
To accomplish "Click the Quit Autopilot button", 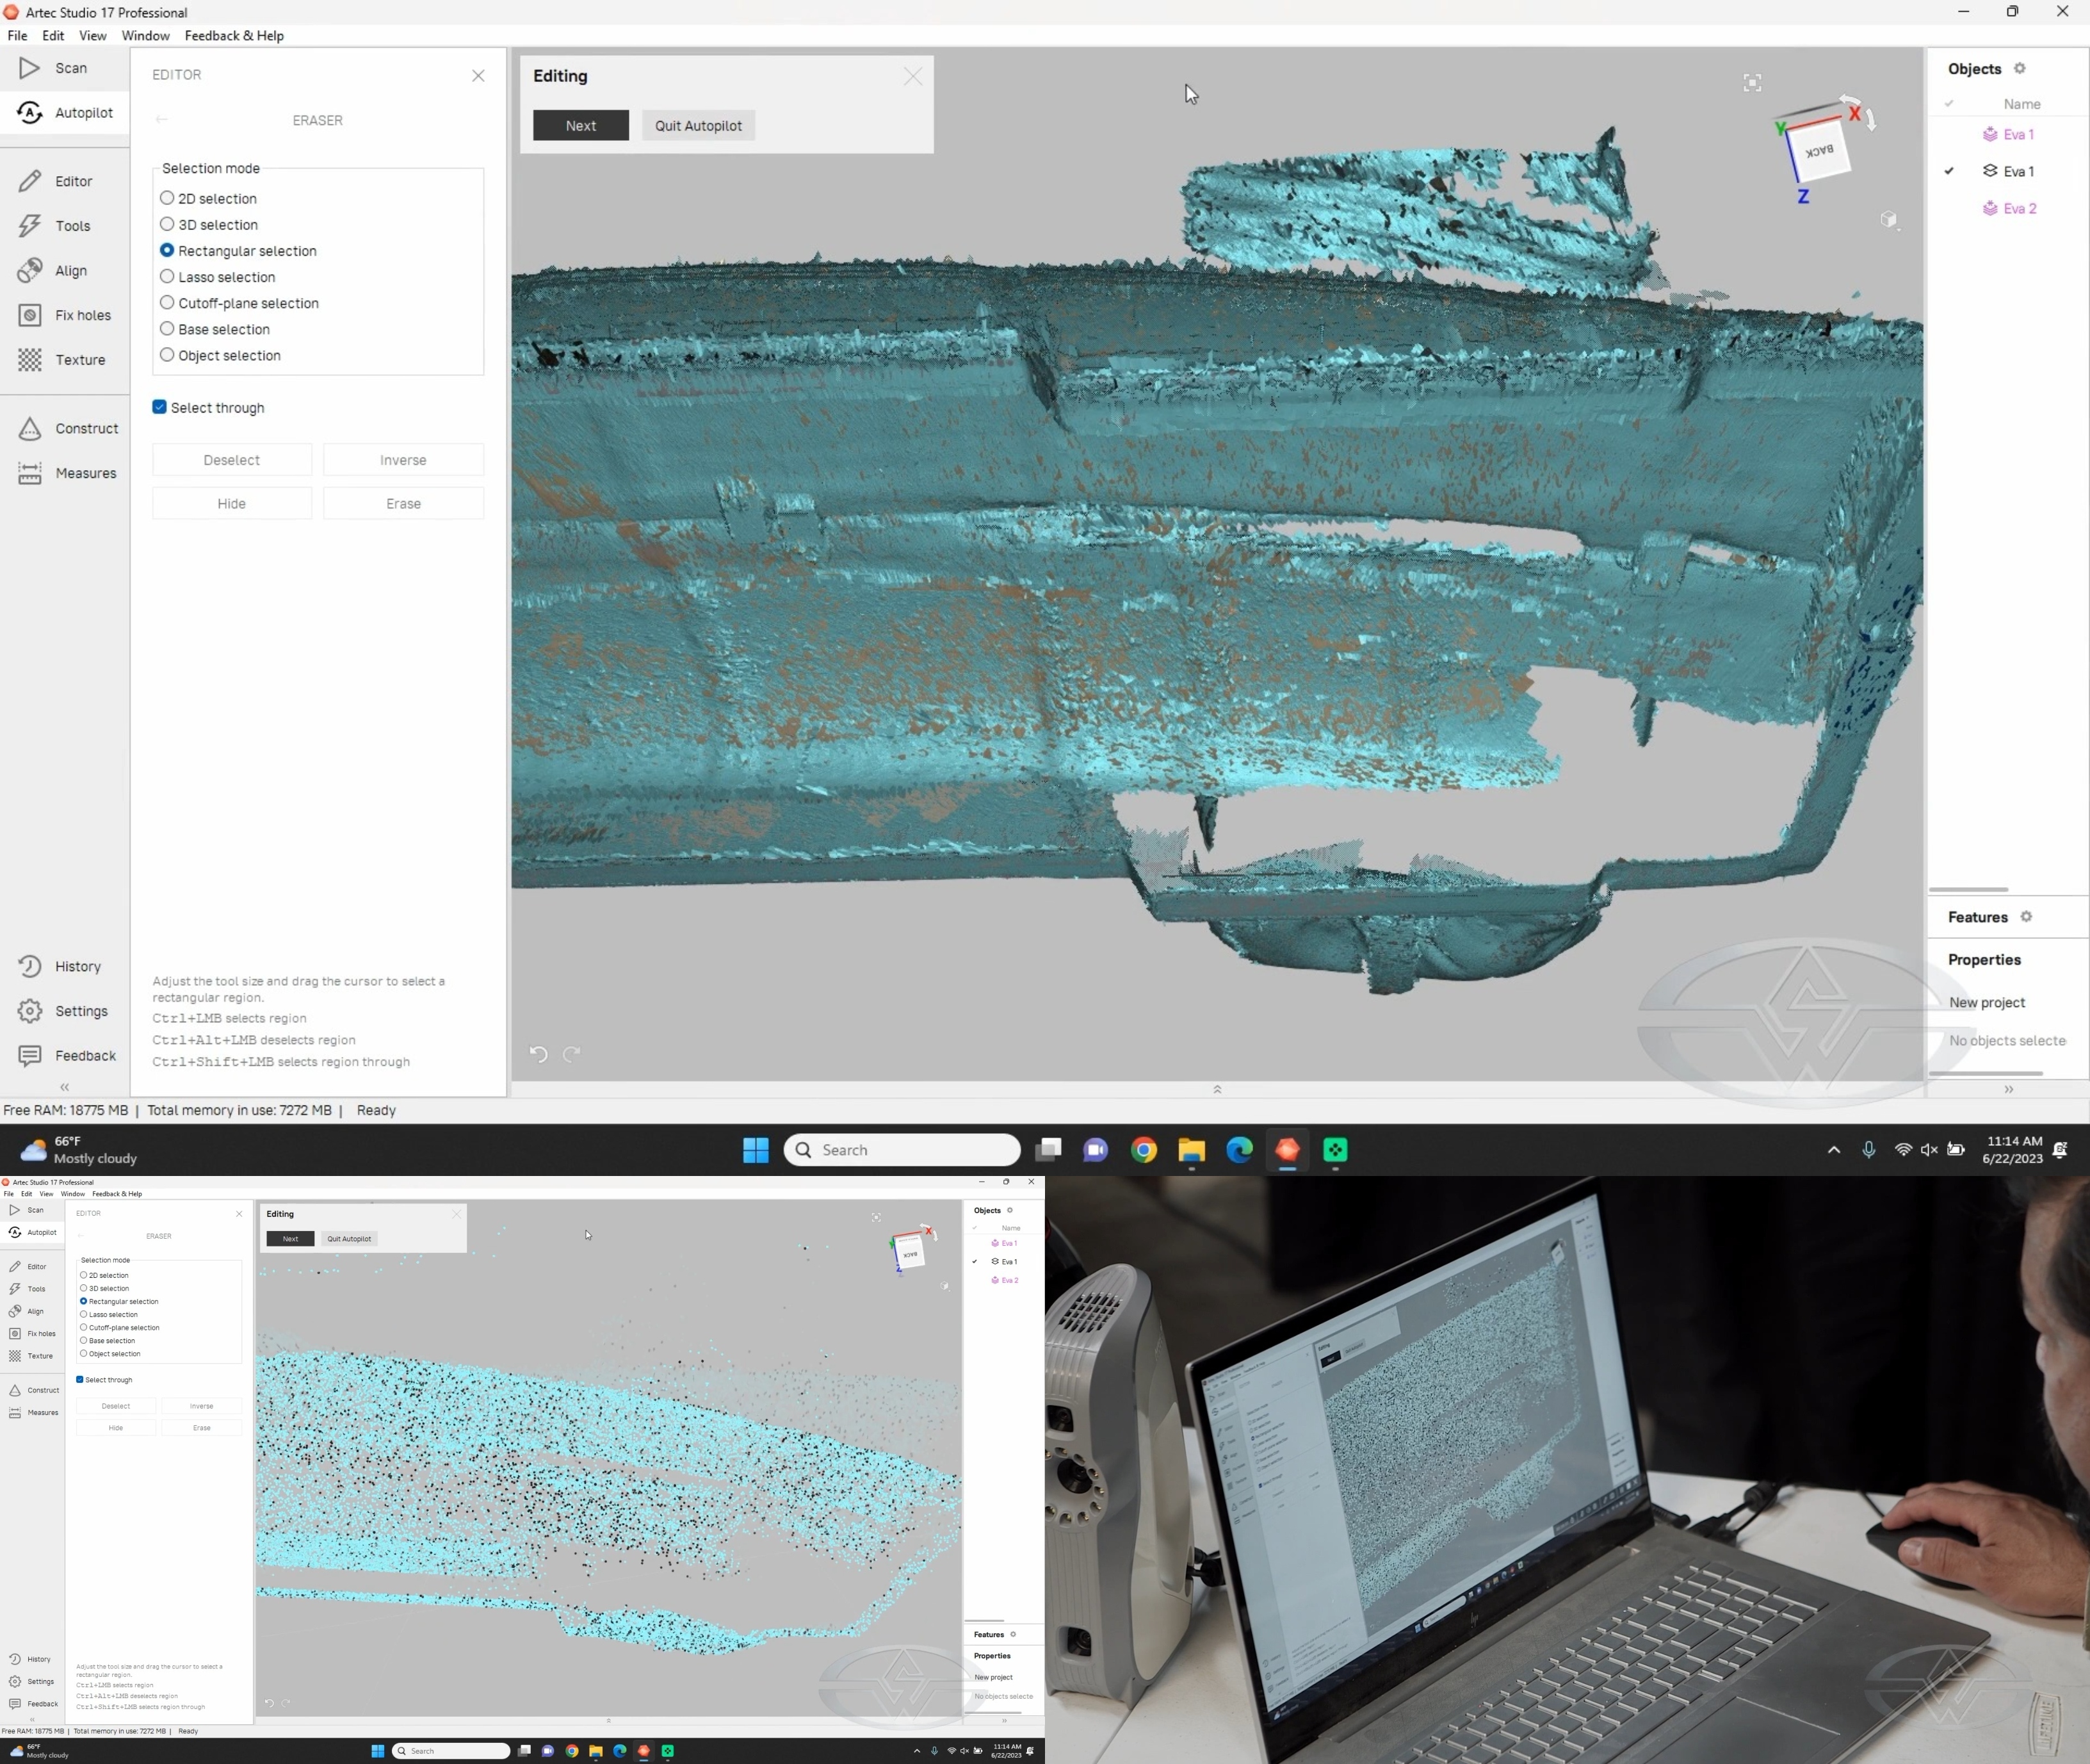I will click(x=699, y=126).
